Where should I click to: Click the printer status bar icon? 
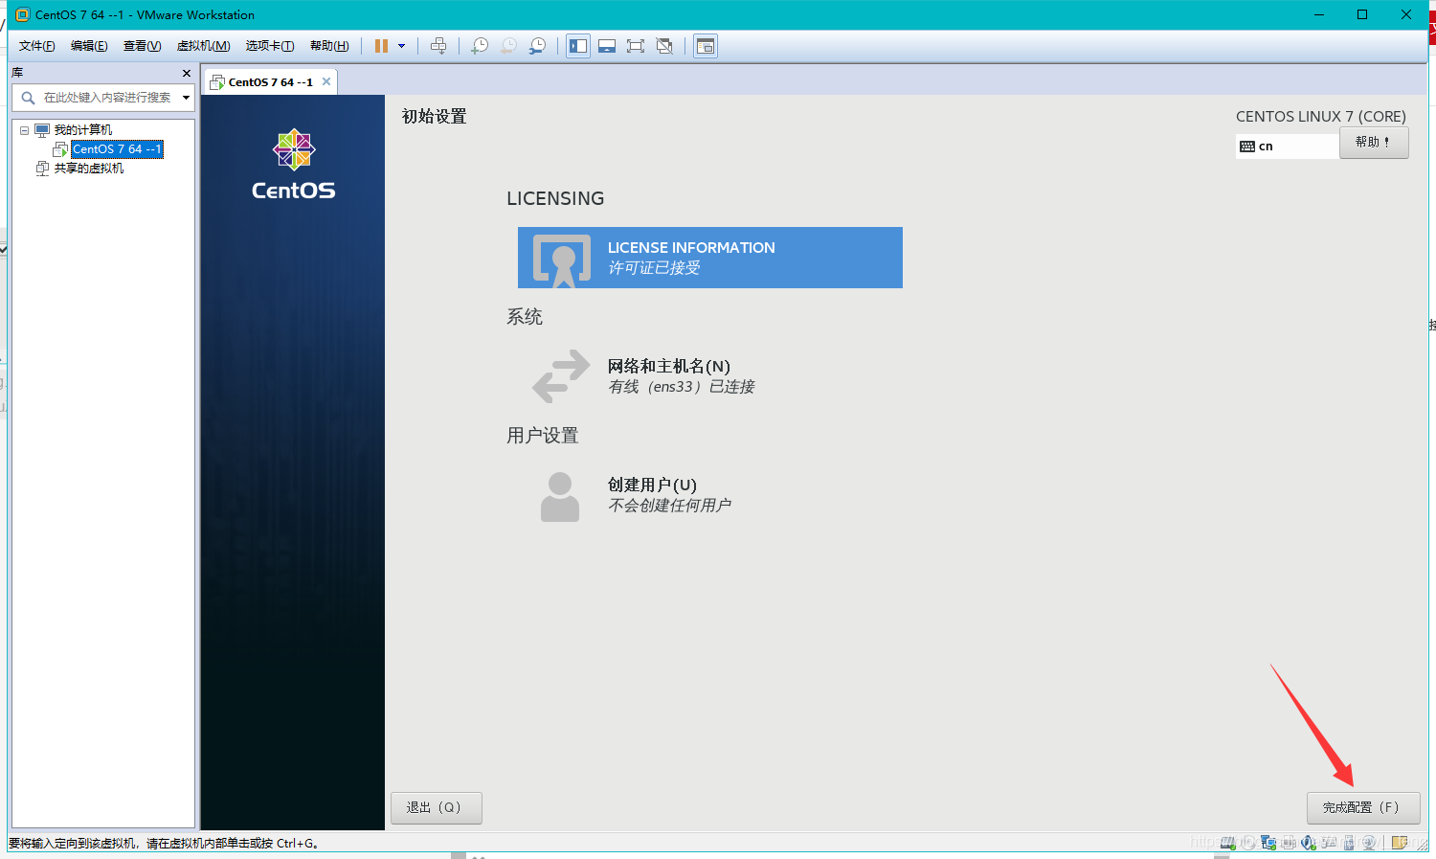click(x=1289, y=843)
